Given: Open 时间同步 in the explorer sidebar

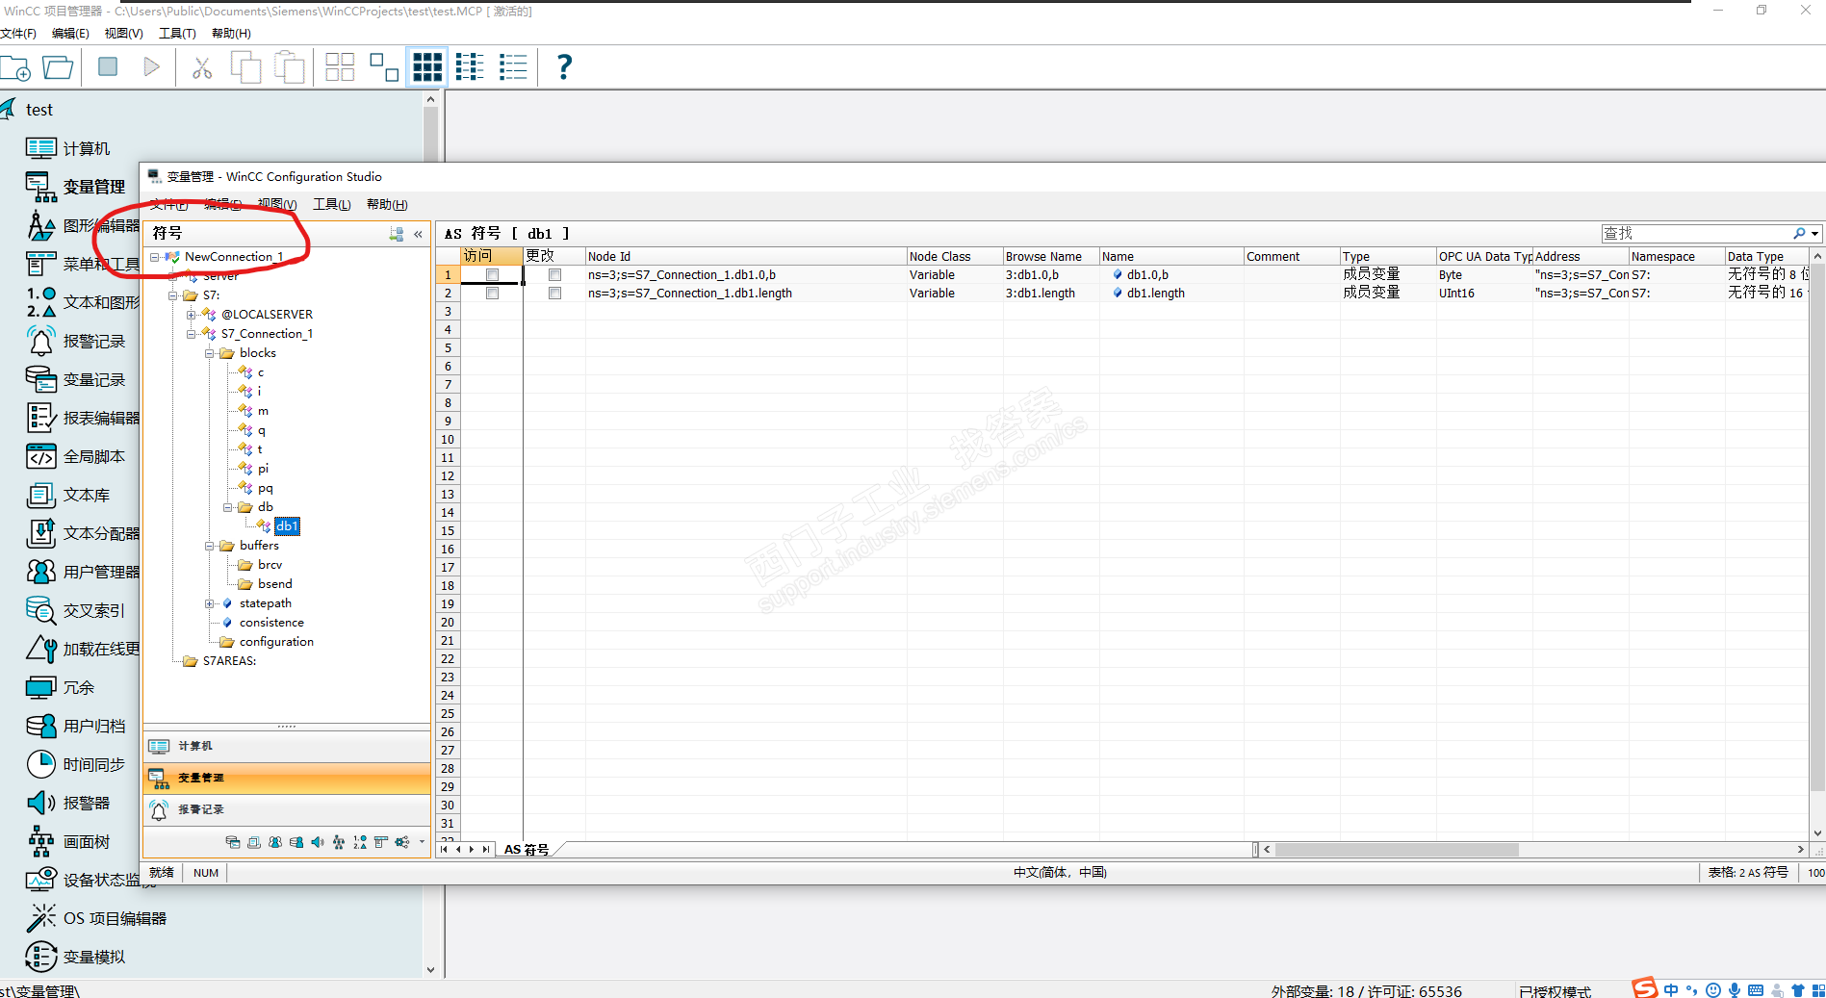Looking at the screenshot, I should (76, 764).
